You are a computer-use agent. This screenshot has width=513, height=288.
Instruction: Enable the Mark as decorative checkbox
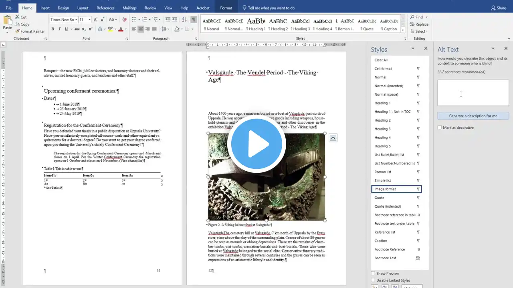(x=440, y=128)
